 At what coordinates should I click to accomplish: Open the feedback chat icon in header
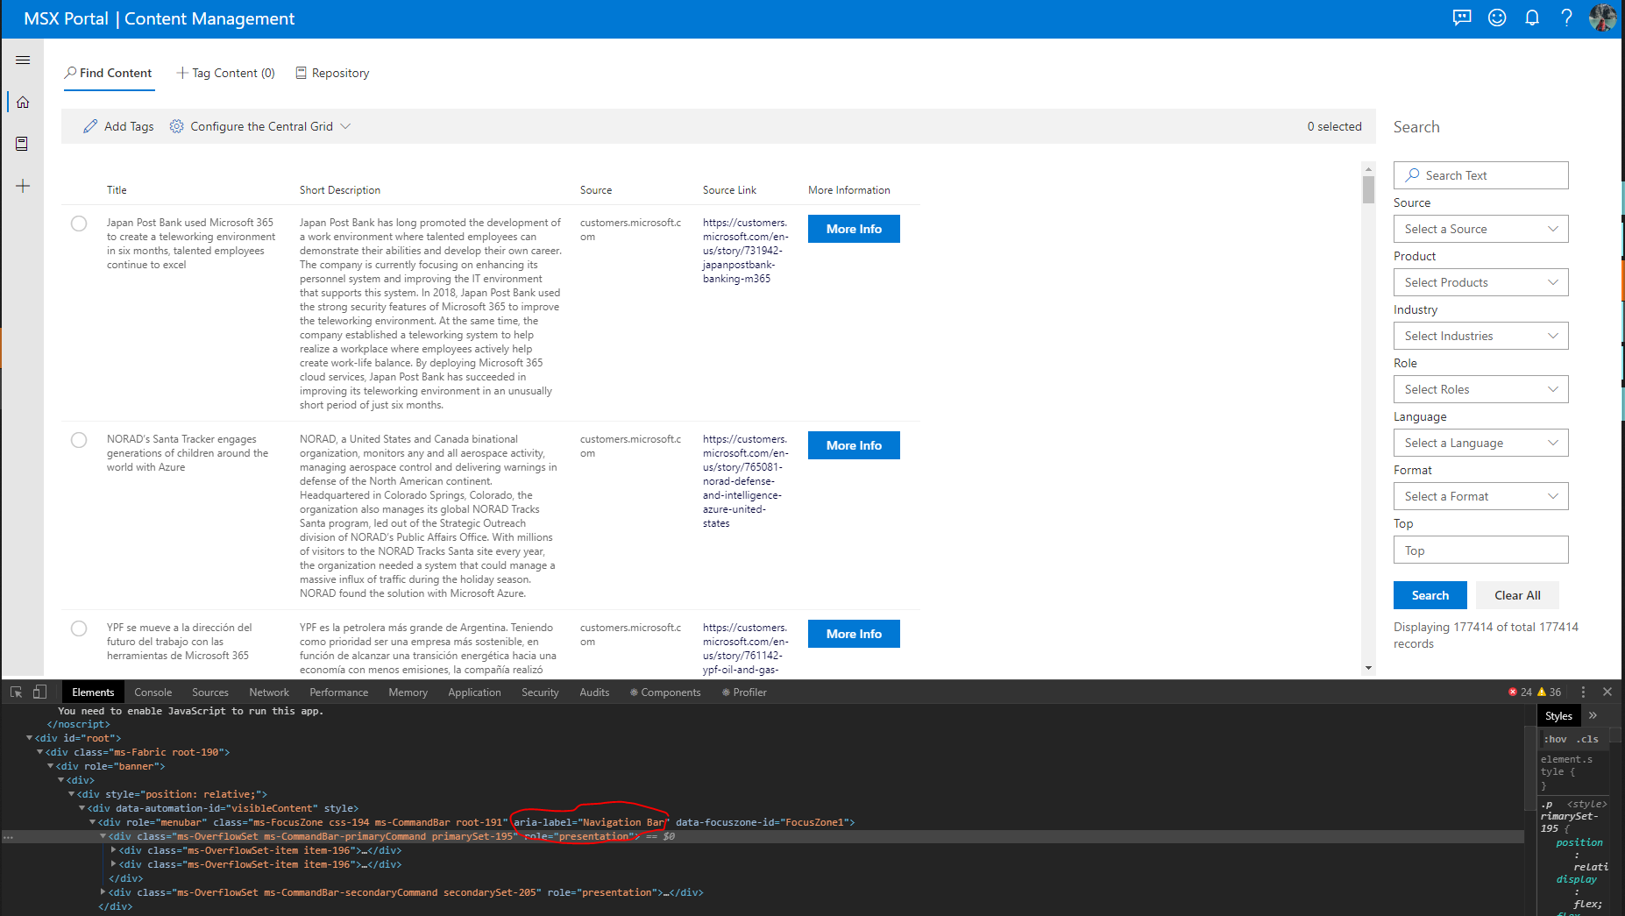(1462, 18)
